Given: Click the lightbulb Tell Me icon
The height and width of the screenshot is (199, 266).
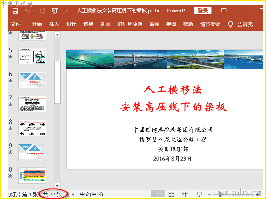Looking at the screenshot, I should [230, 24].
